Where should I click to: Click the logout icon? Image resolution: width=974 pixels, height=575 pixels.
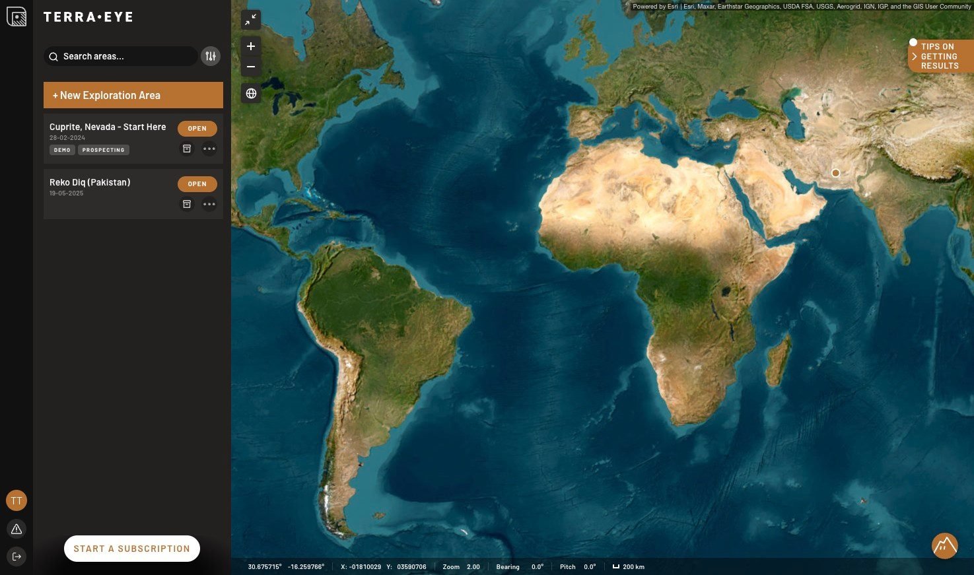pos(17,557)
